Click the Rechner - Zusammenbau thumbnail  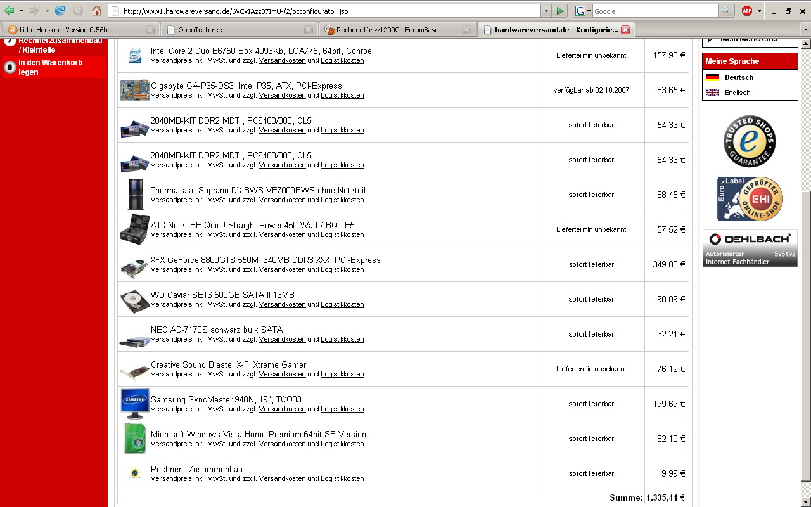point(134,473)
